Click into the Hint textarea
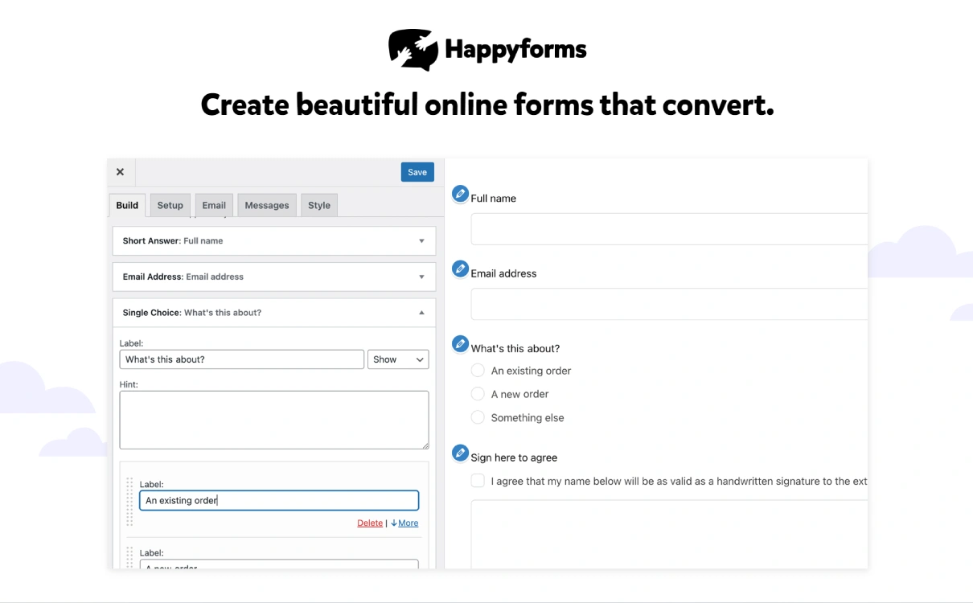973x603 pixels. pos(274,420)
